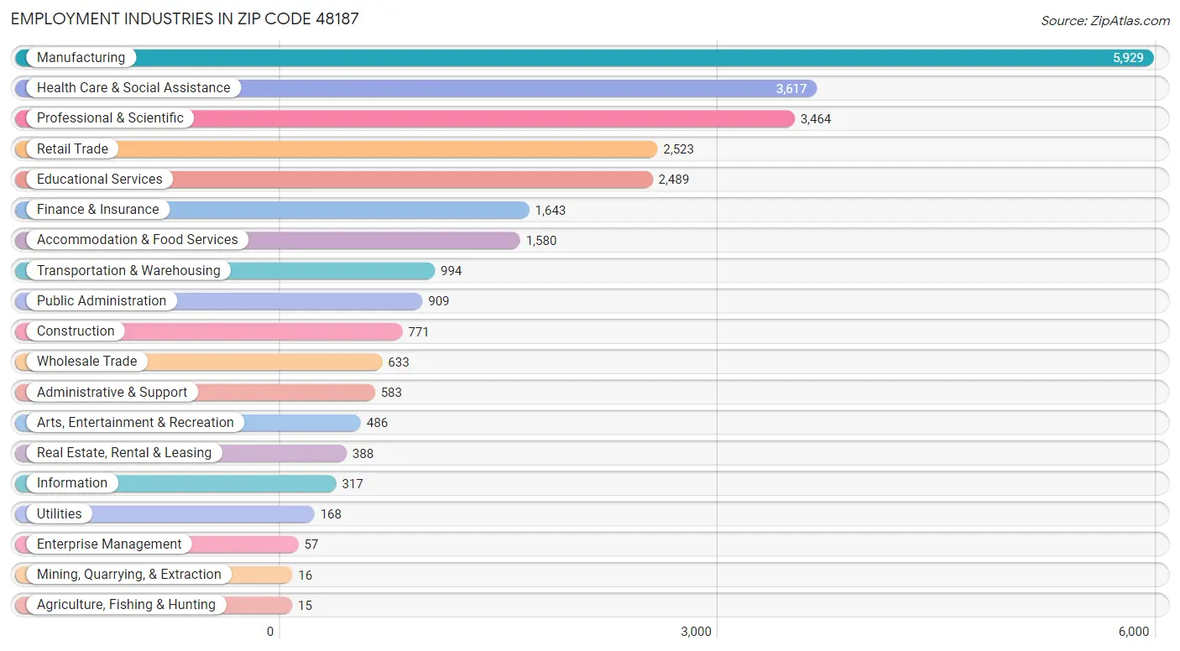This screenshot has width=1180, height=651.
Task: Select the 2,489 Educational Services value
Action: click(x=674, y=180)
